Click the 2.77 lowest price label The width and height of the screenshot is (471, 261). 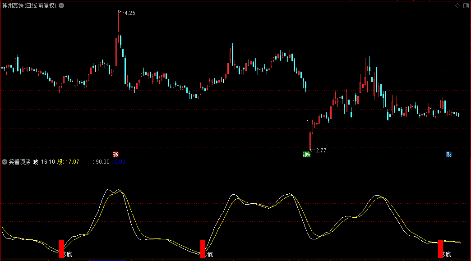[x=321, y=150]
